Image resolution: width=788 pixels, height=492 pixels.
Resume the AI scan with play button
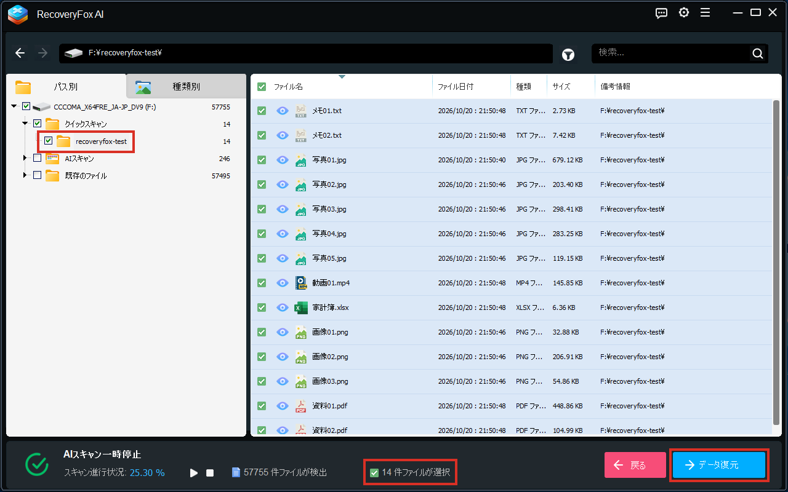[x=194, y=473]
